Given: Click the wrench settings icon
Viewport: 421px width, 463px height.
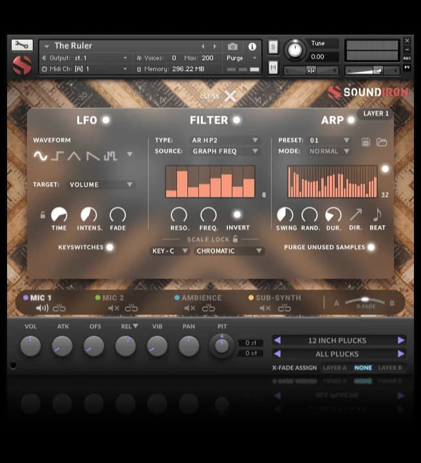Looking at the screenshot, I should tap(21, 45).
